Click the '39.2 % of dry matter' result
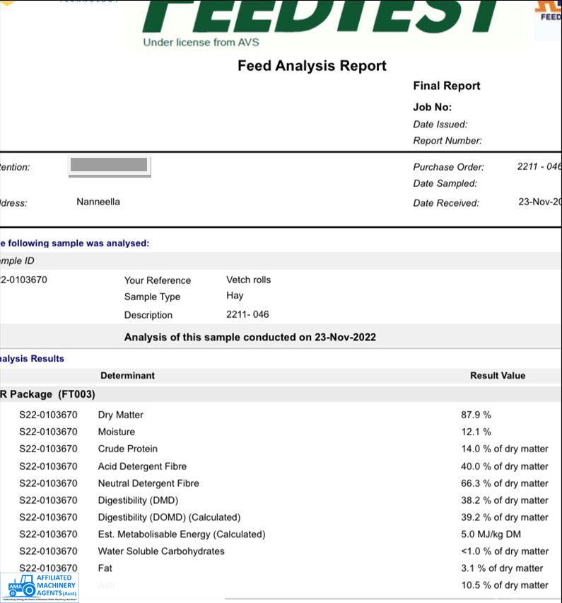 [x=504, y=517]
